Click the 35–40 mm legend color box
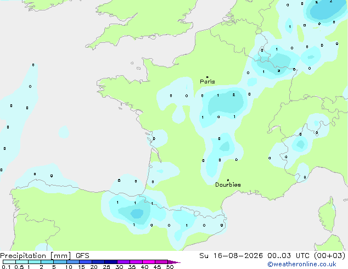 click(136, 262)
